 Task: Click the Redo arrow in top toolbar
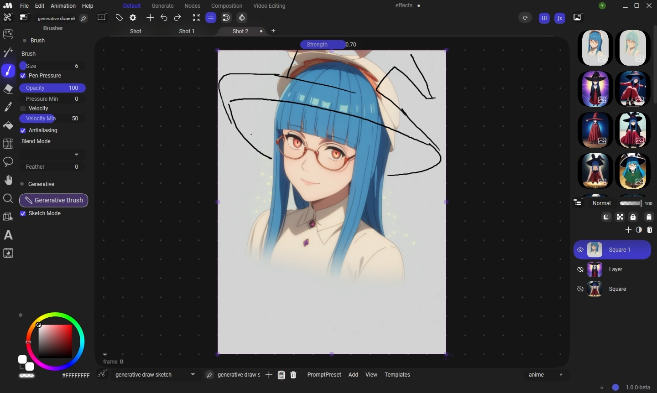coord(177,18)
